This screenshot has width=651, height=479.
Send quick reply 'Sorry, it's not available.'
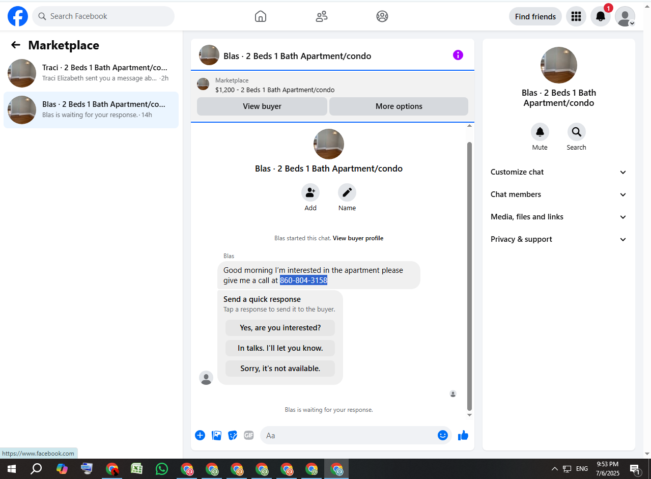coord(280,369)
